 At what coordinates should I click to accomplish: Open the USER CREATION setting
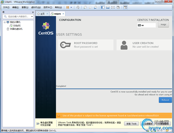coord(144,45)
